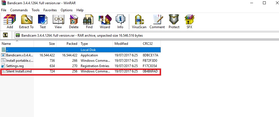
Task: Open the Help menu
Action: 80,10
